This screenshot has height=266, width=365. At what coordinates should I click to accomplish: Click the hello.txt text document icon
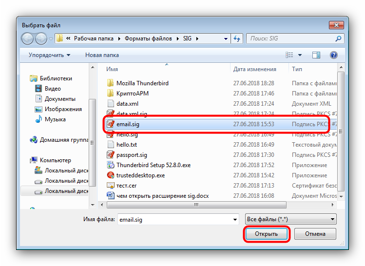coord(111,145)
